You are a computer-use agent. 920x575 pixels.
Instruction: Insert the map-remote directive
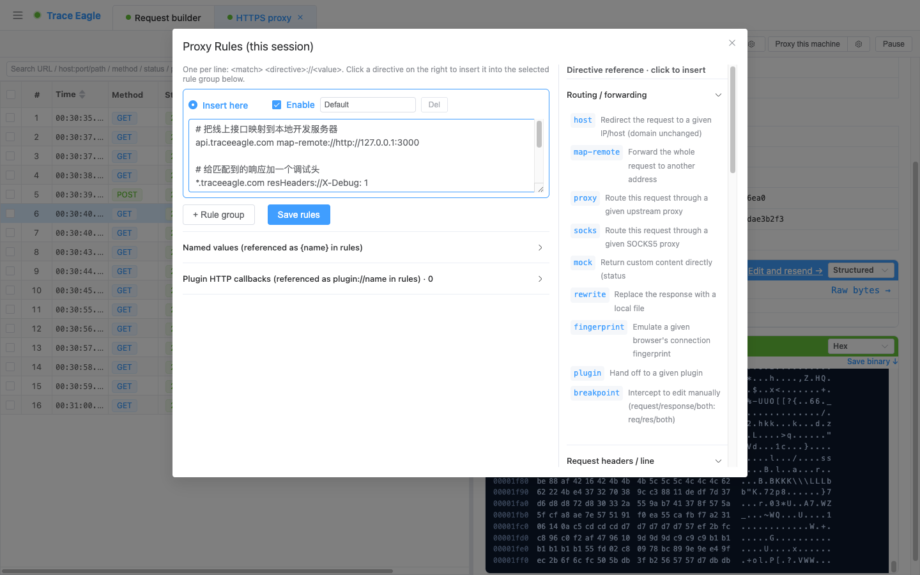[x=597, y=152]
